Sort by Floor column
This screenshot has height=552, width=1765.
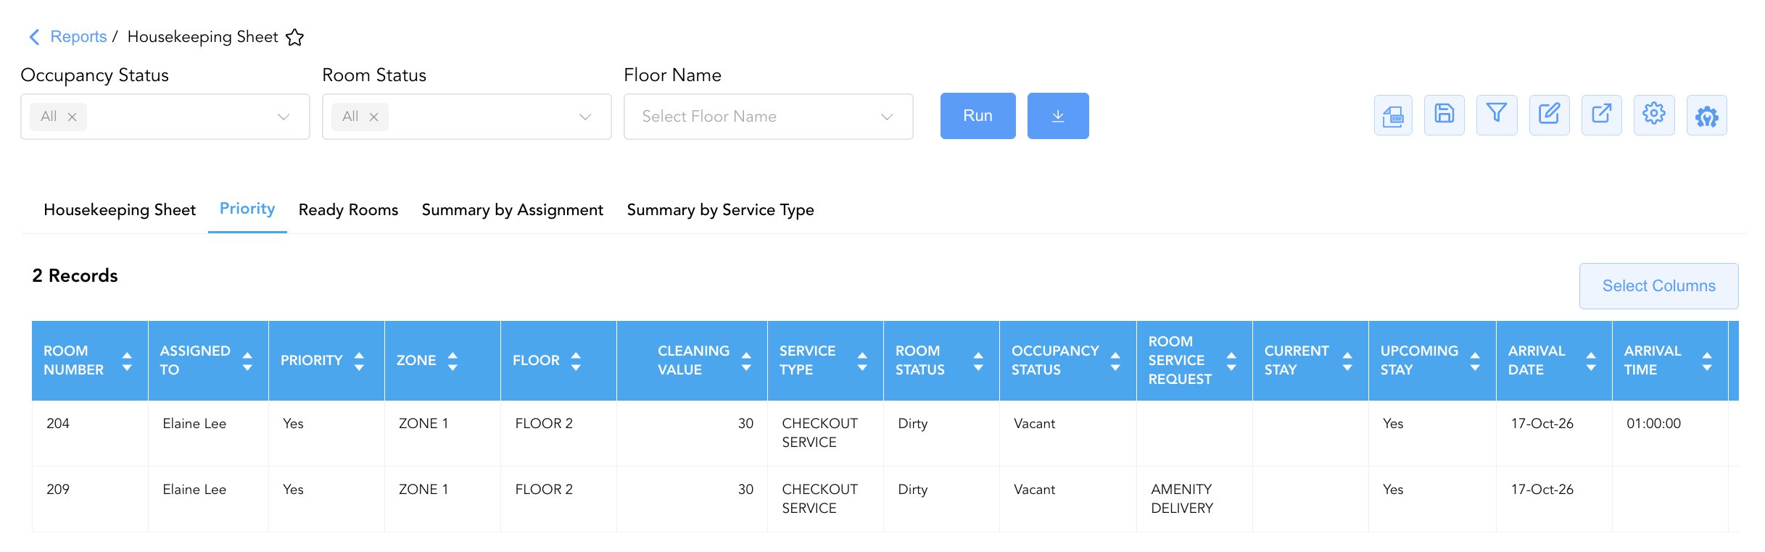point(576,361)
